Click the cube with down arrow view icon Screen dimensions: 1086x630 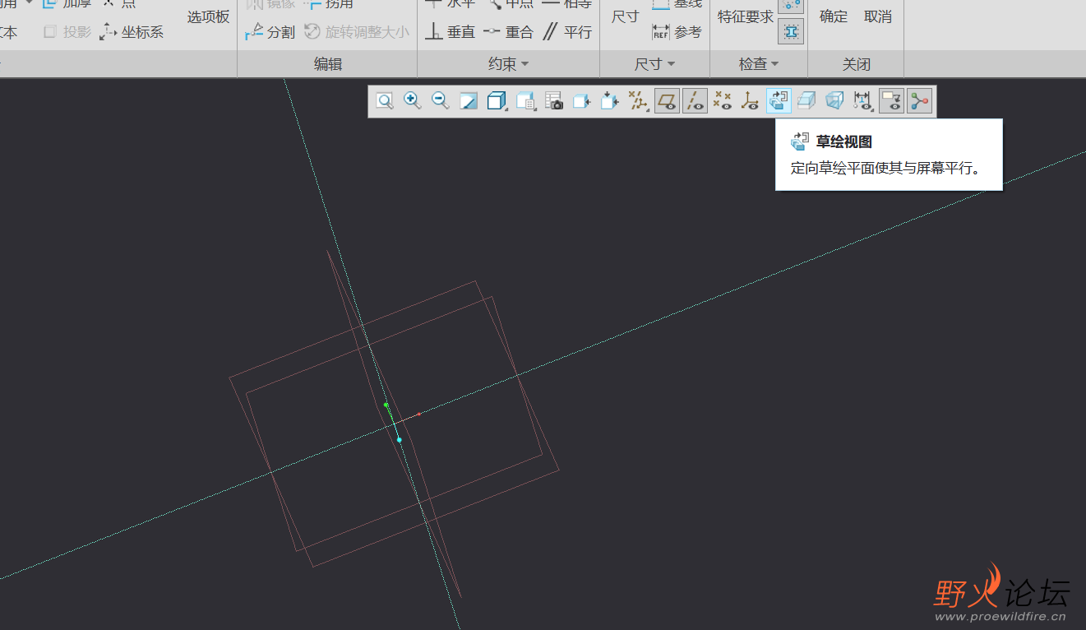click(610, 101)
